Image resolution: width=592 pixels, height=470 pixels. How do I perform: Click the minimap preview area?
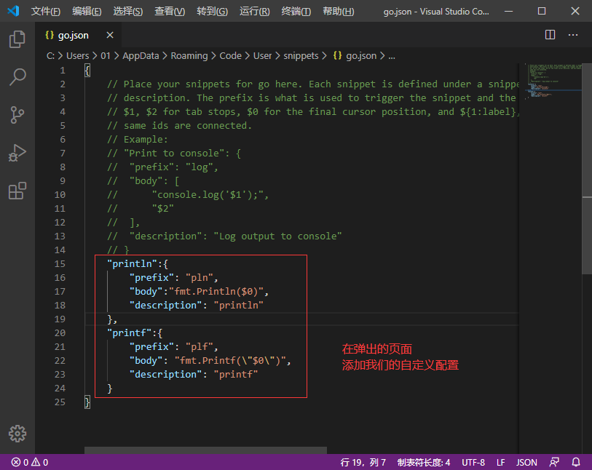click(551, 80)
